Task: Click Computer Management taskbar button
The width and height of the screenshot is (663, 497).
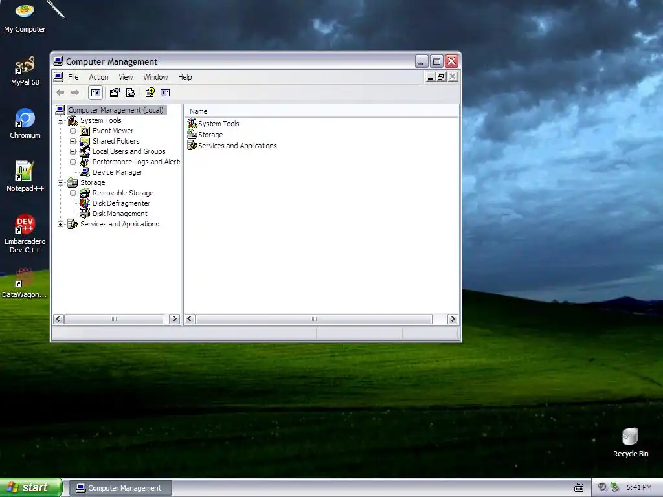Action: 120,488
